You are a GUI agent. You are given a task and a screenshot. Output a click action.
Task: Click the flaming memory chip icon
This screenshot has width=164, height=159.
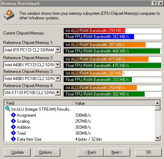point(9,15)
